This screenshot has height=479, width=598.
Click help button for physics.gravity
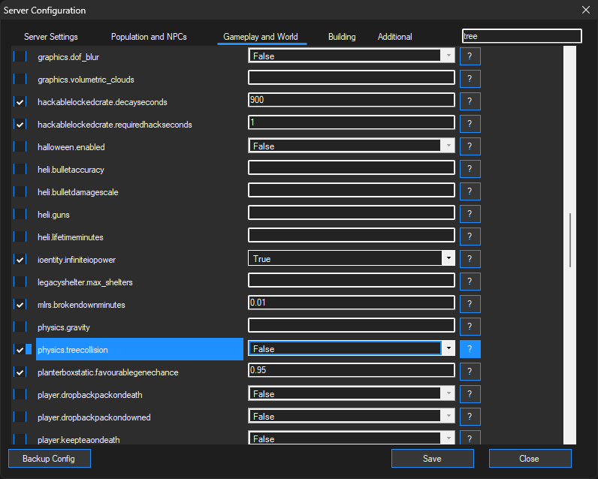pyautogui.click(x=470, y=327)
